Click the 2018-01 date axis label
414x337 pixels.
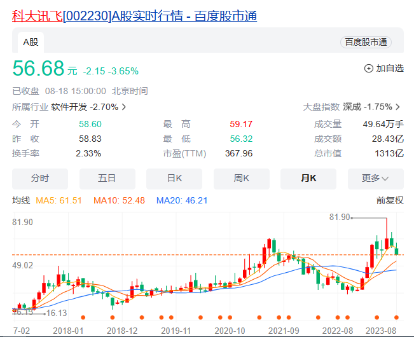click(x=68, y=331)
